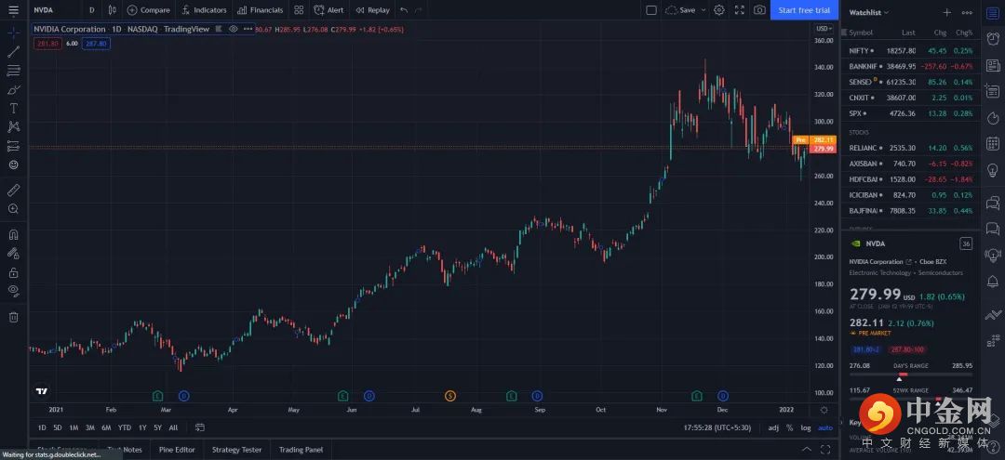Screen dimensions: 1005x460
Task: Open the candlestick chart style menu
Action: click(x=113, y=10)
